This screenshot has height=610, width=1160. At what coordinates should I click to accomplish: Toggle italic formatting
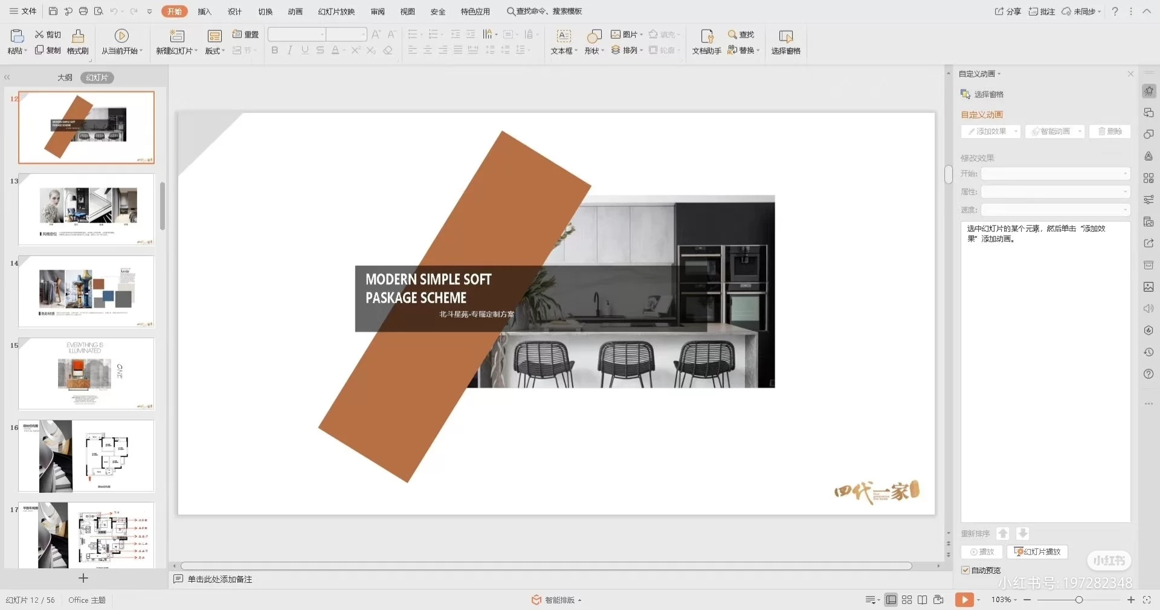[x=290, y=50]
